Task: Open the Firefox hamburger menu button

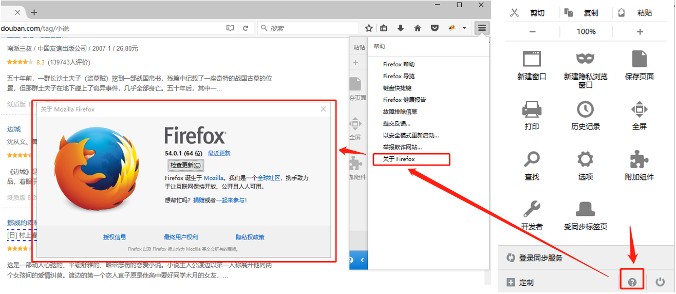Action: 481,28
